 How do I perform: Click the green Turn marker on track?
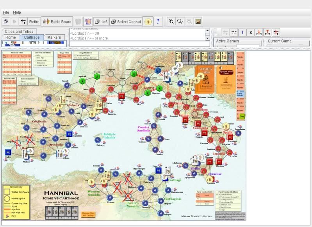click(x=242, y=117)
